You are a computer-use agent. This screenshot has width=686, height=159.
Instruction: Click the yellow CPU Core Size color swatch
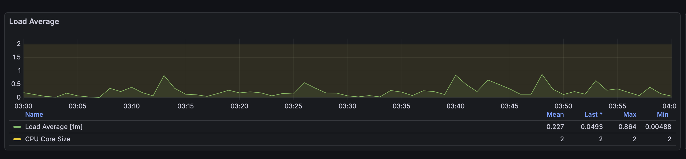point(17,139)
